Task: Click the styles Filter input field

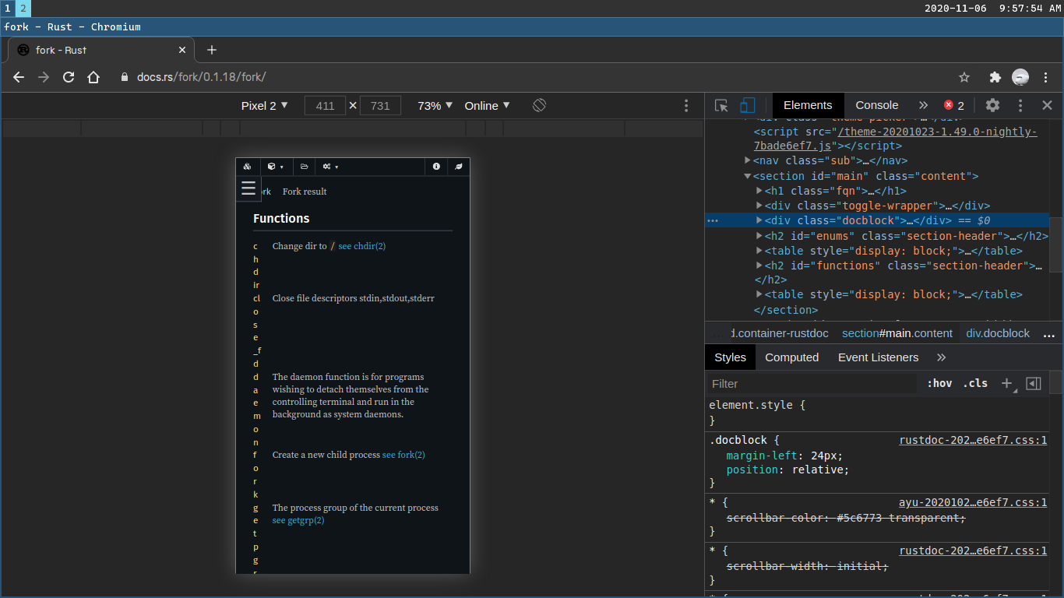Action: [x=810, y=383]
